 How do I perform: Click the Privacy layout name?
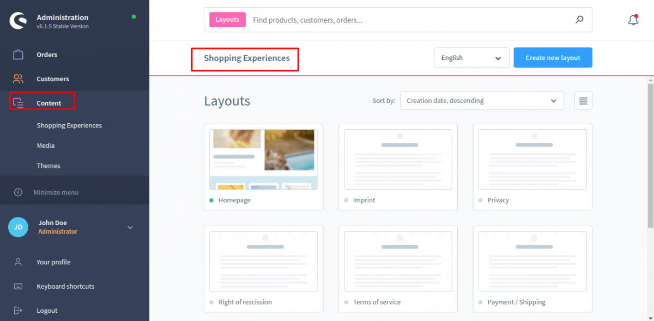[x=498, y=200]
